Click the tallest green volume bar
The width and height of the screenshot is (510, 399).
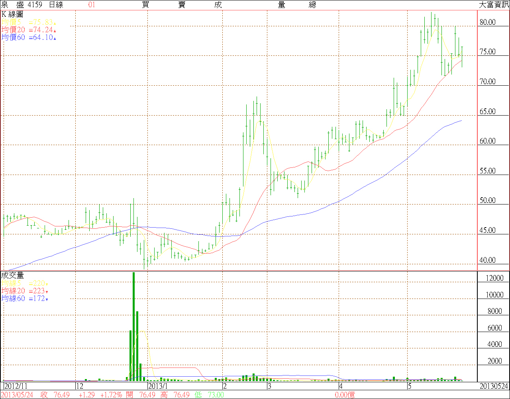coord(133,327)
